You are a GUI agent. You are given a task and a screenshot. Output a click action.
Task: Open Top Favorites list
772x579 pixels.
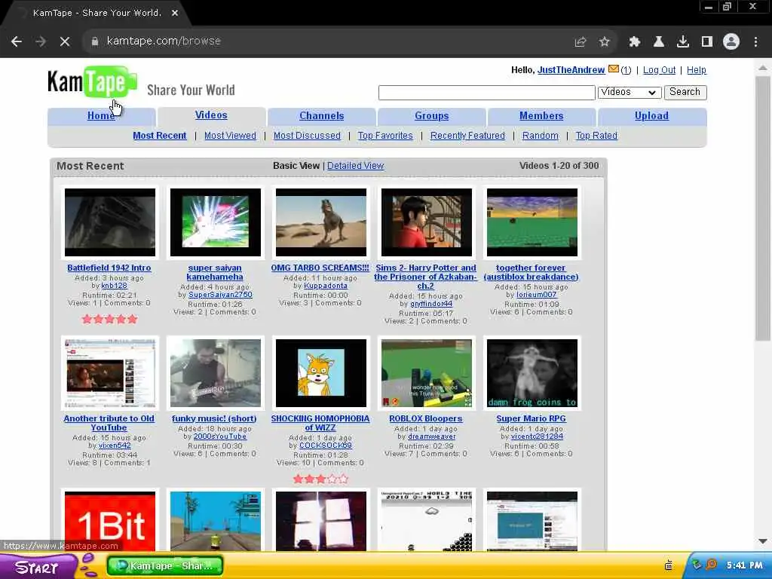click(x=385, y=136)
